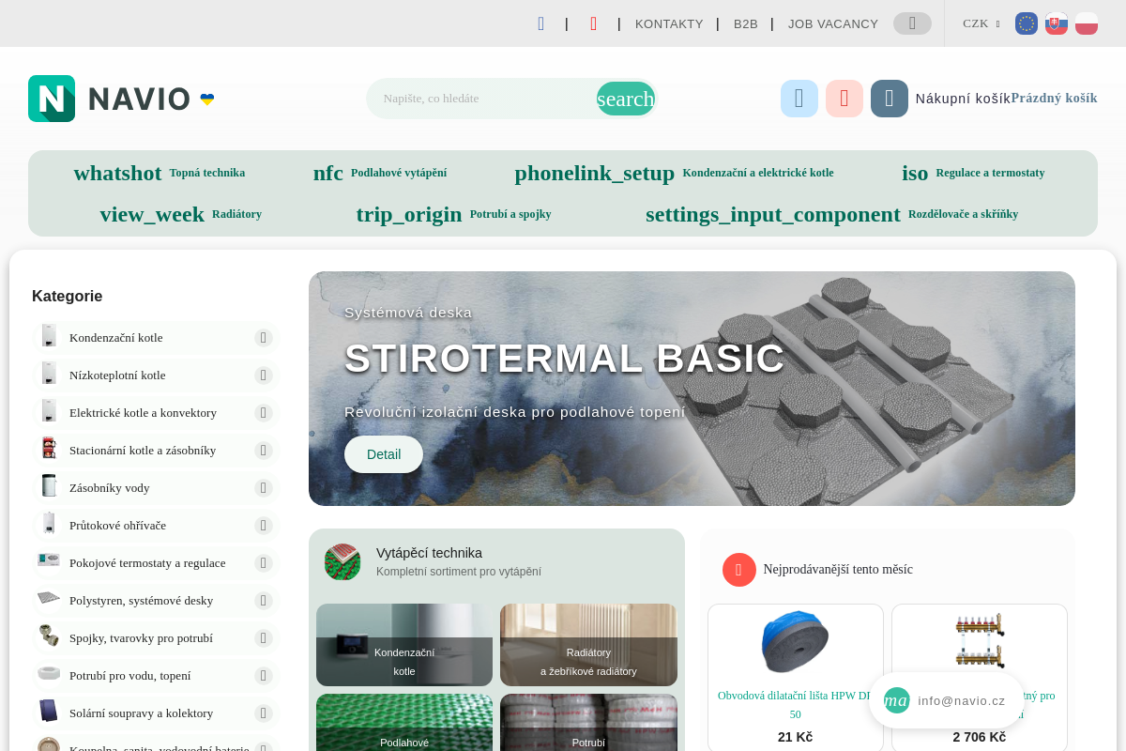Viewport: 1126px width, 751px height.
Task: Expand the Nízkoteplotní kotle category
Action: click(x=264, y=375)
